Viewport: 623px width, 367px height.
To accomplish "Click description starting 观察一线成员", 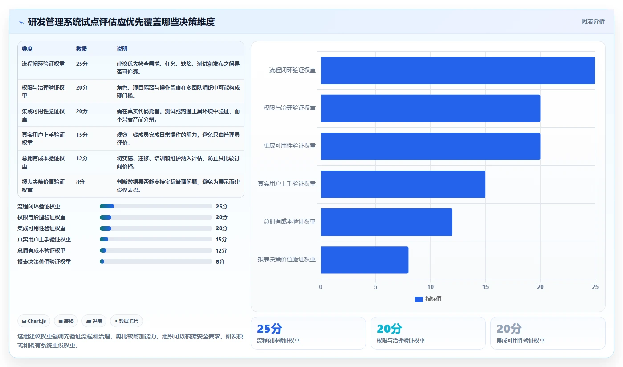I will pyautogui.click(x=178, y=139).
